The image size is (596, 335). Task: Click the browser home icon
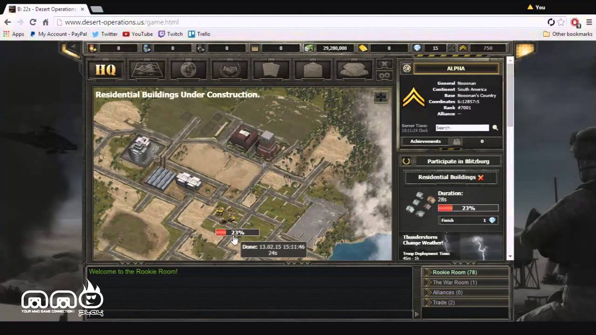pos(45,22)
